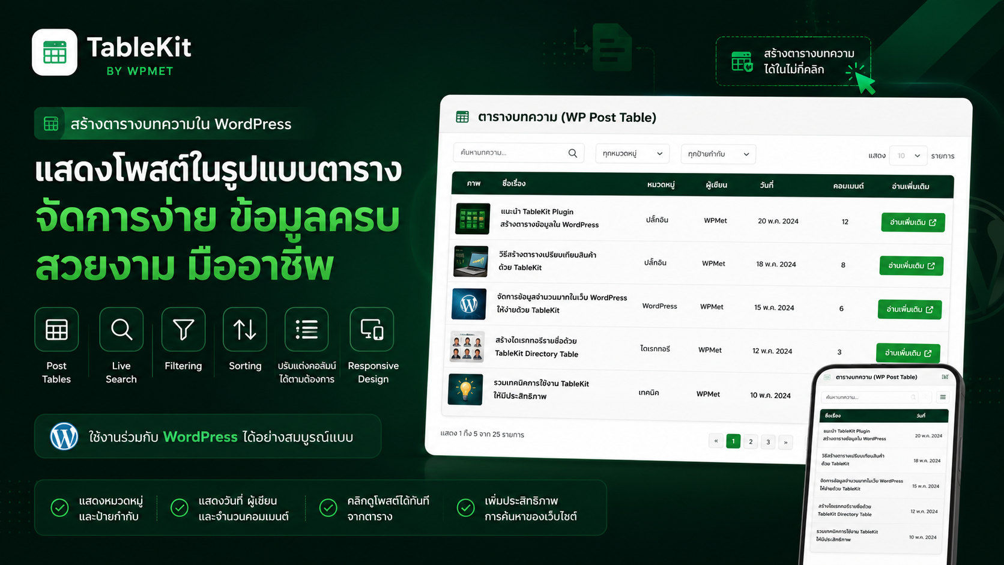Click table icon in WP Post Table header

(x=462, y=116)
